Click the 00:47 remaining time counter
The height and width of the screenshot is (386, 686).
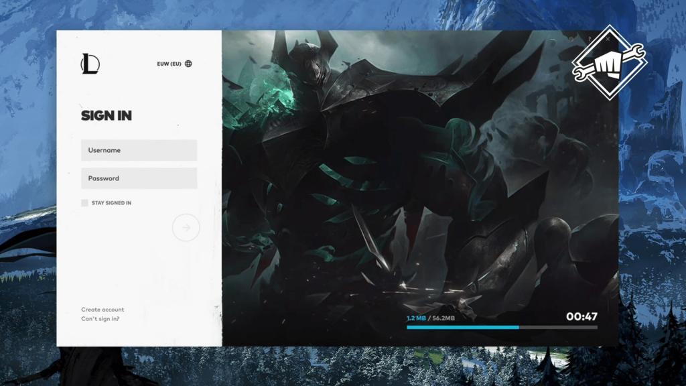pos(581,316)
